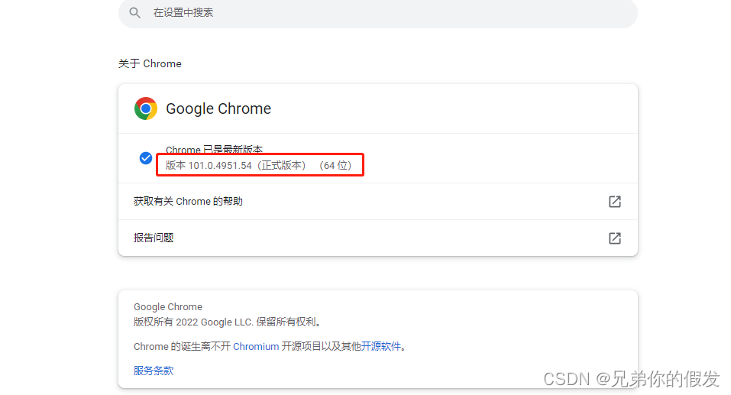Open the external link icon for Chrome help
Image resolution: width=731 pixels, height=395 pixels.
(x=614, y=202)
